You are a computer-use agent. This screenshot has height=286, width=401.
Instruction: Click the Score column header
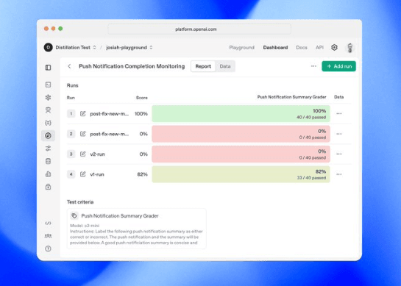pos(142,98)
